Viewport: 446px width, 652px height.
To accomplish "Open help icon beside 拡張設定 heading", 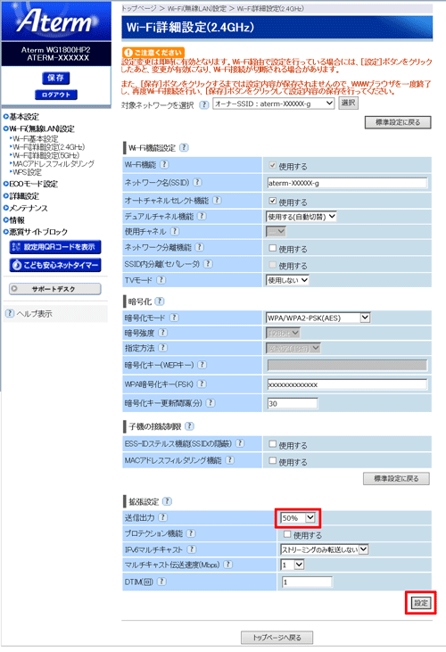I will (x=167, y=501).
